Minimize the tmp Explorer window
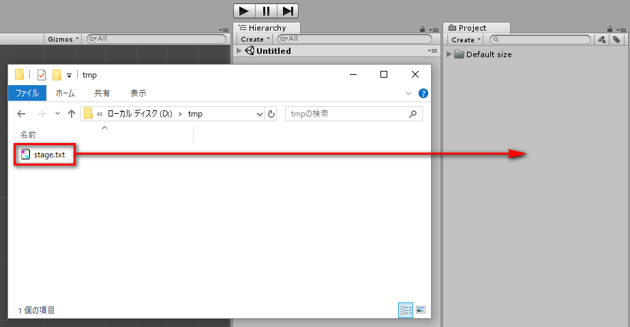This screenshot has width=630, height=327. pos(353,75)
